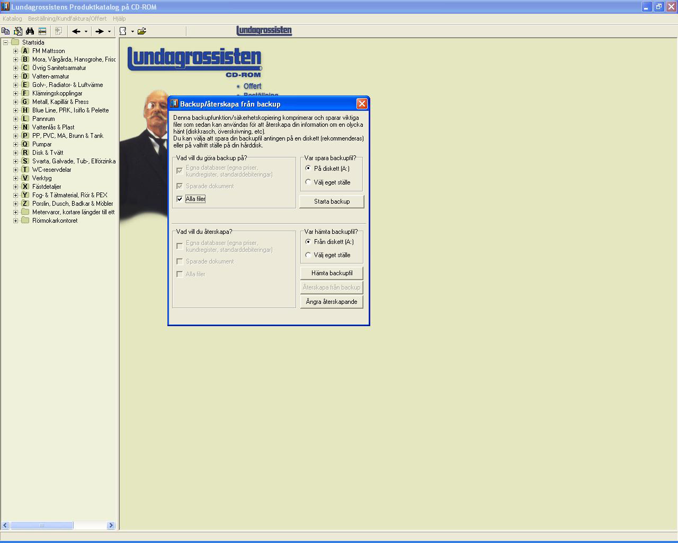Click the 'Starta backup' button

(332, 202)
